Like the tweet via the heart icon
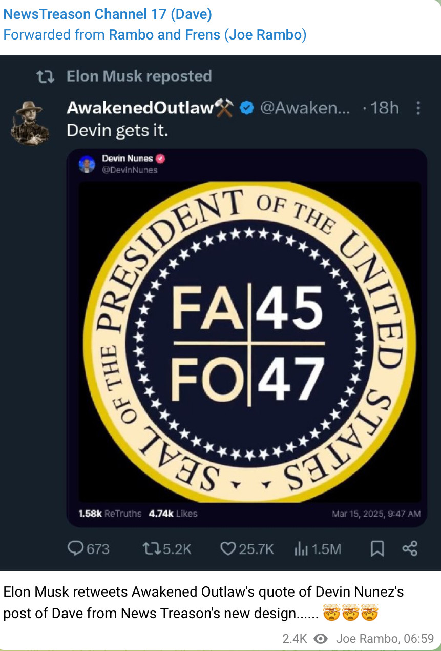 click(227, 548)
